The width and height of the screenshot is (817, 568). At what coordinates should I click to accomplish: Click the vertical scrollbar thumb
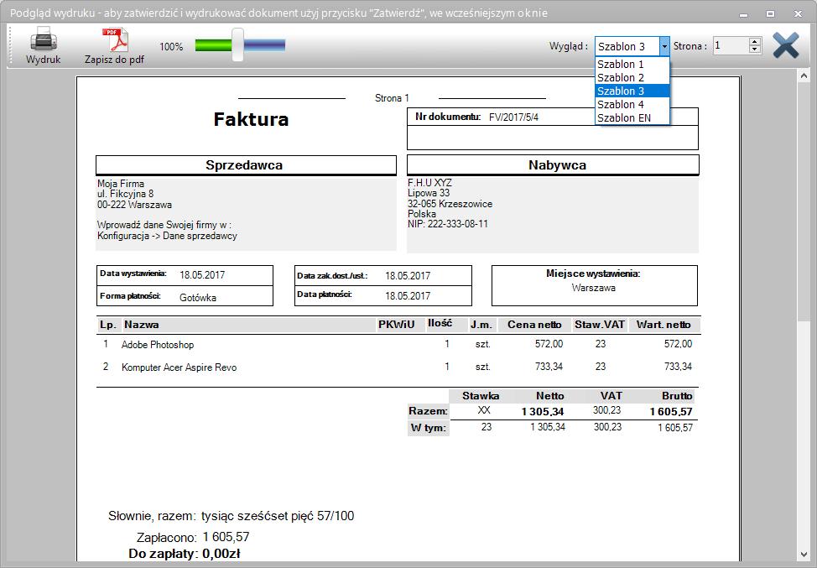pyautogui.click(x=804, y=201)
